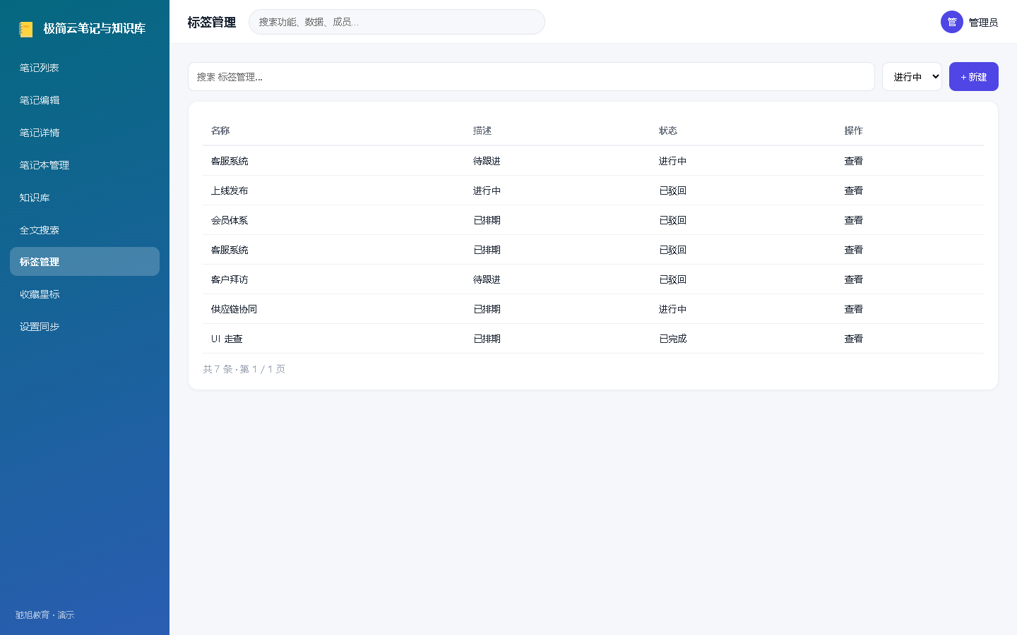
Task: Click 查看 for the UI 走查 row
Action: pyautogui.click(x=853, y=339)
